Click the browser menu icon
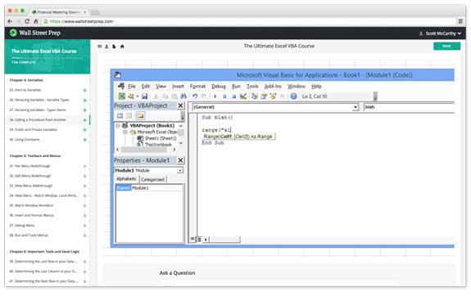471x296 pixels. click(x=460, y=21)
